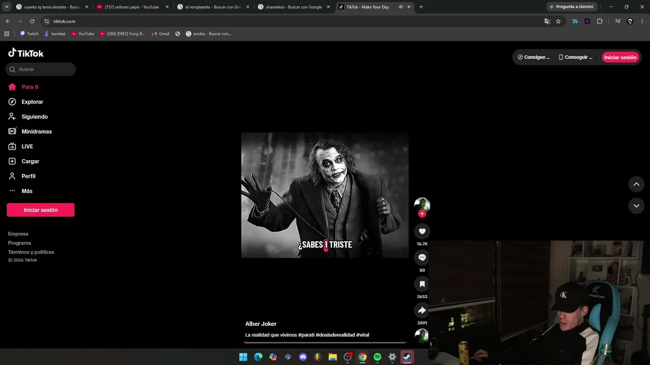
Task: Bookmark the video to favorites
Action: (422, 284)
